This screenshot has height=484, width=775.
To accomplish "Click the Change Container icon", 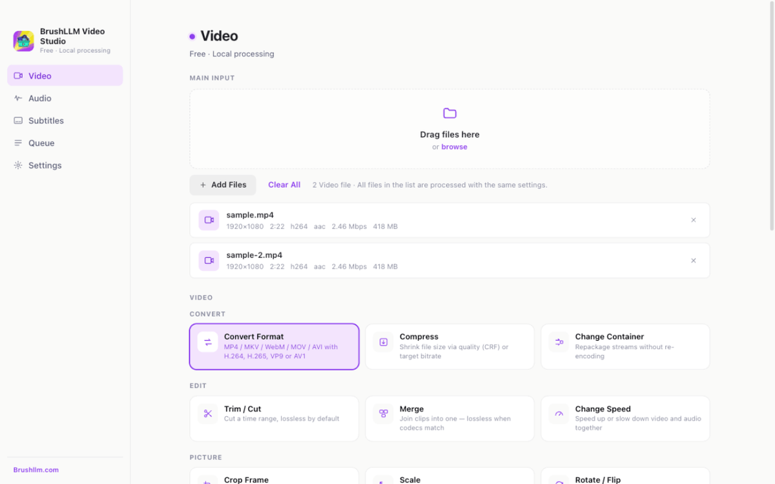I will (x=559, y=342).
